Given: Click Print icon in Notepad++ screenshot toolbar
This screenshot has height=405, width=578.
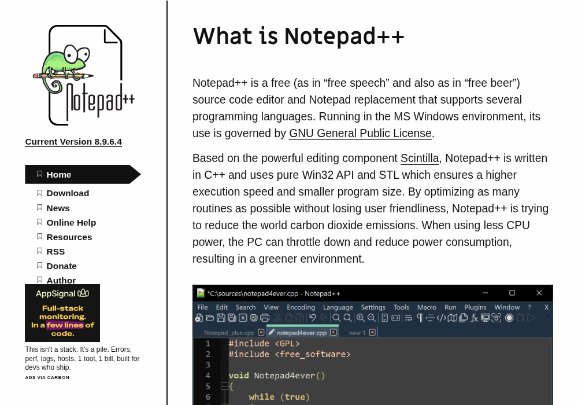Looking at the screenshot, I should (265, 318).
